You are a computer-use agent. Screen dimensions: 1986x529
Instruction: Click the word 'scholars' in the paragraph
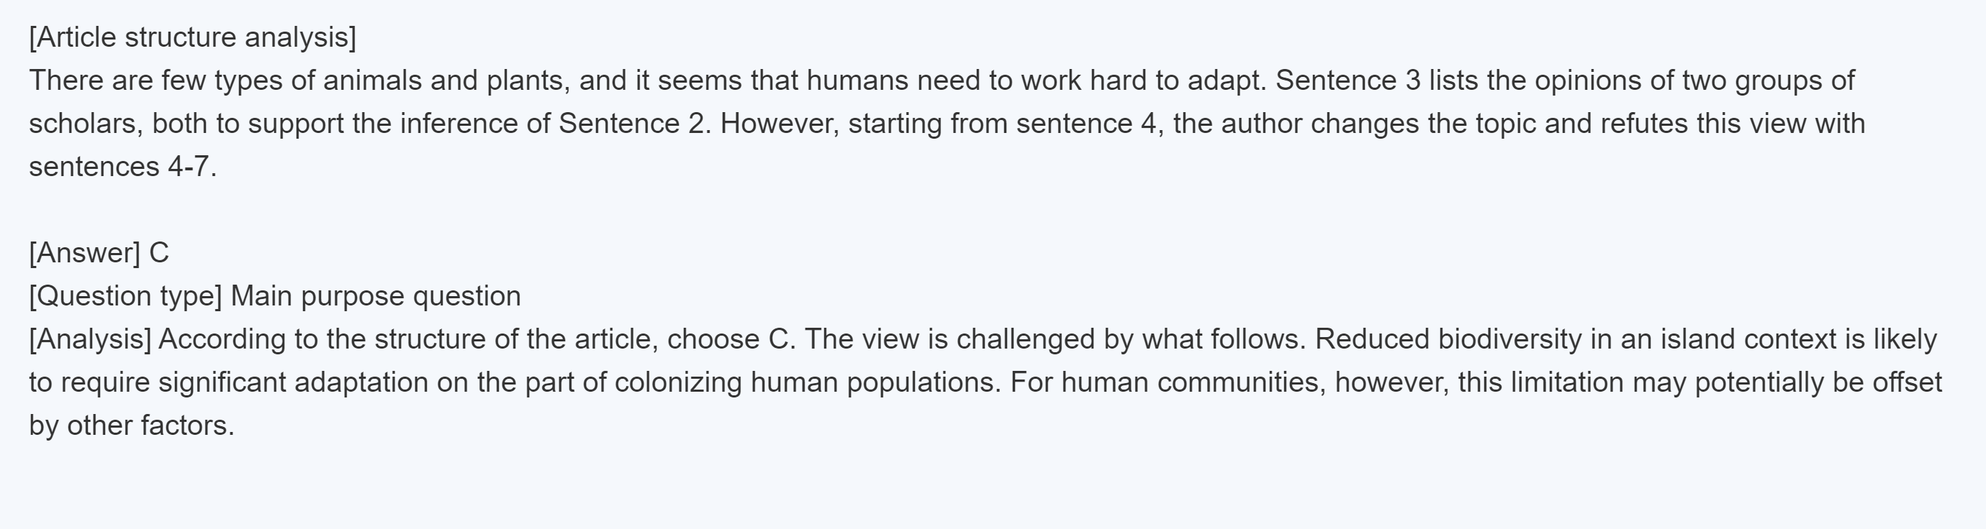[83, 123]
